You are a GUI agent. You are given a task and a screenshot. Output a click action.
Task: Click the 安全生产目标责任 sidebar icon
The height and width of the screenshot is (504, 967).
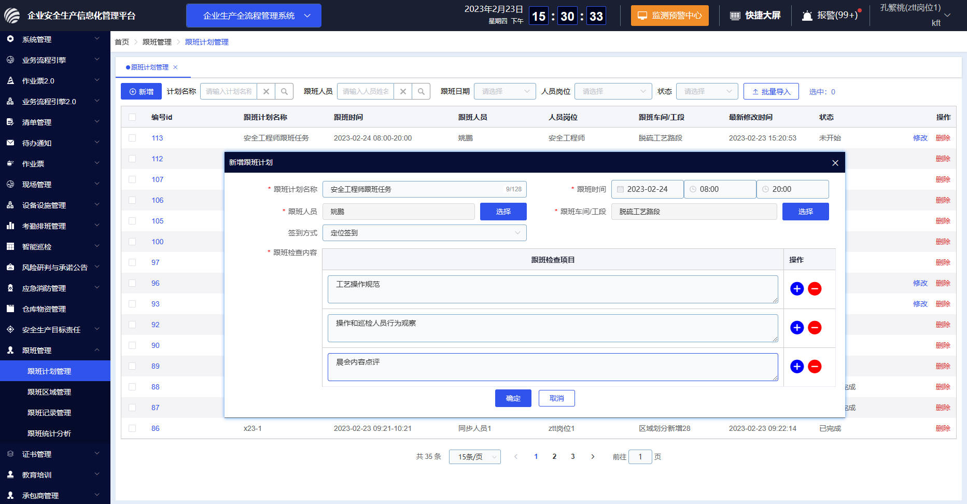point(10,330)
